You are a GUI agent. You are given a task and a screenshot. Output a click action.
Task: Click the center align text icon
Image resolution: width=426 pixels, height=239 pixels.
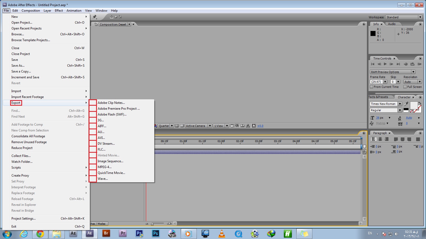pos(380,139)
